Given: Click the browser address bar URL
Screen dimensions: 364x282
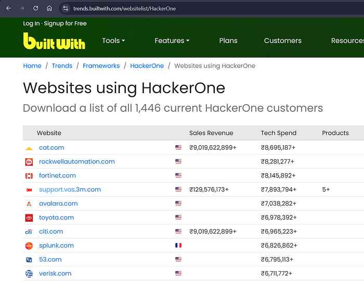Looking at the screenshot, I should [124, 9].
